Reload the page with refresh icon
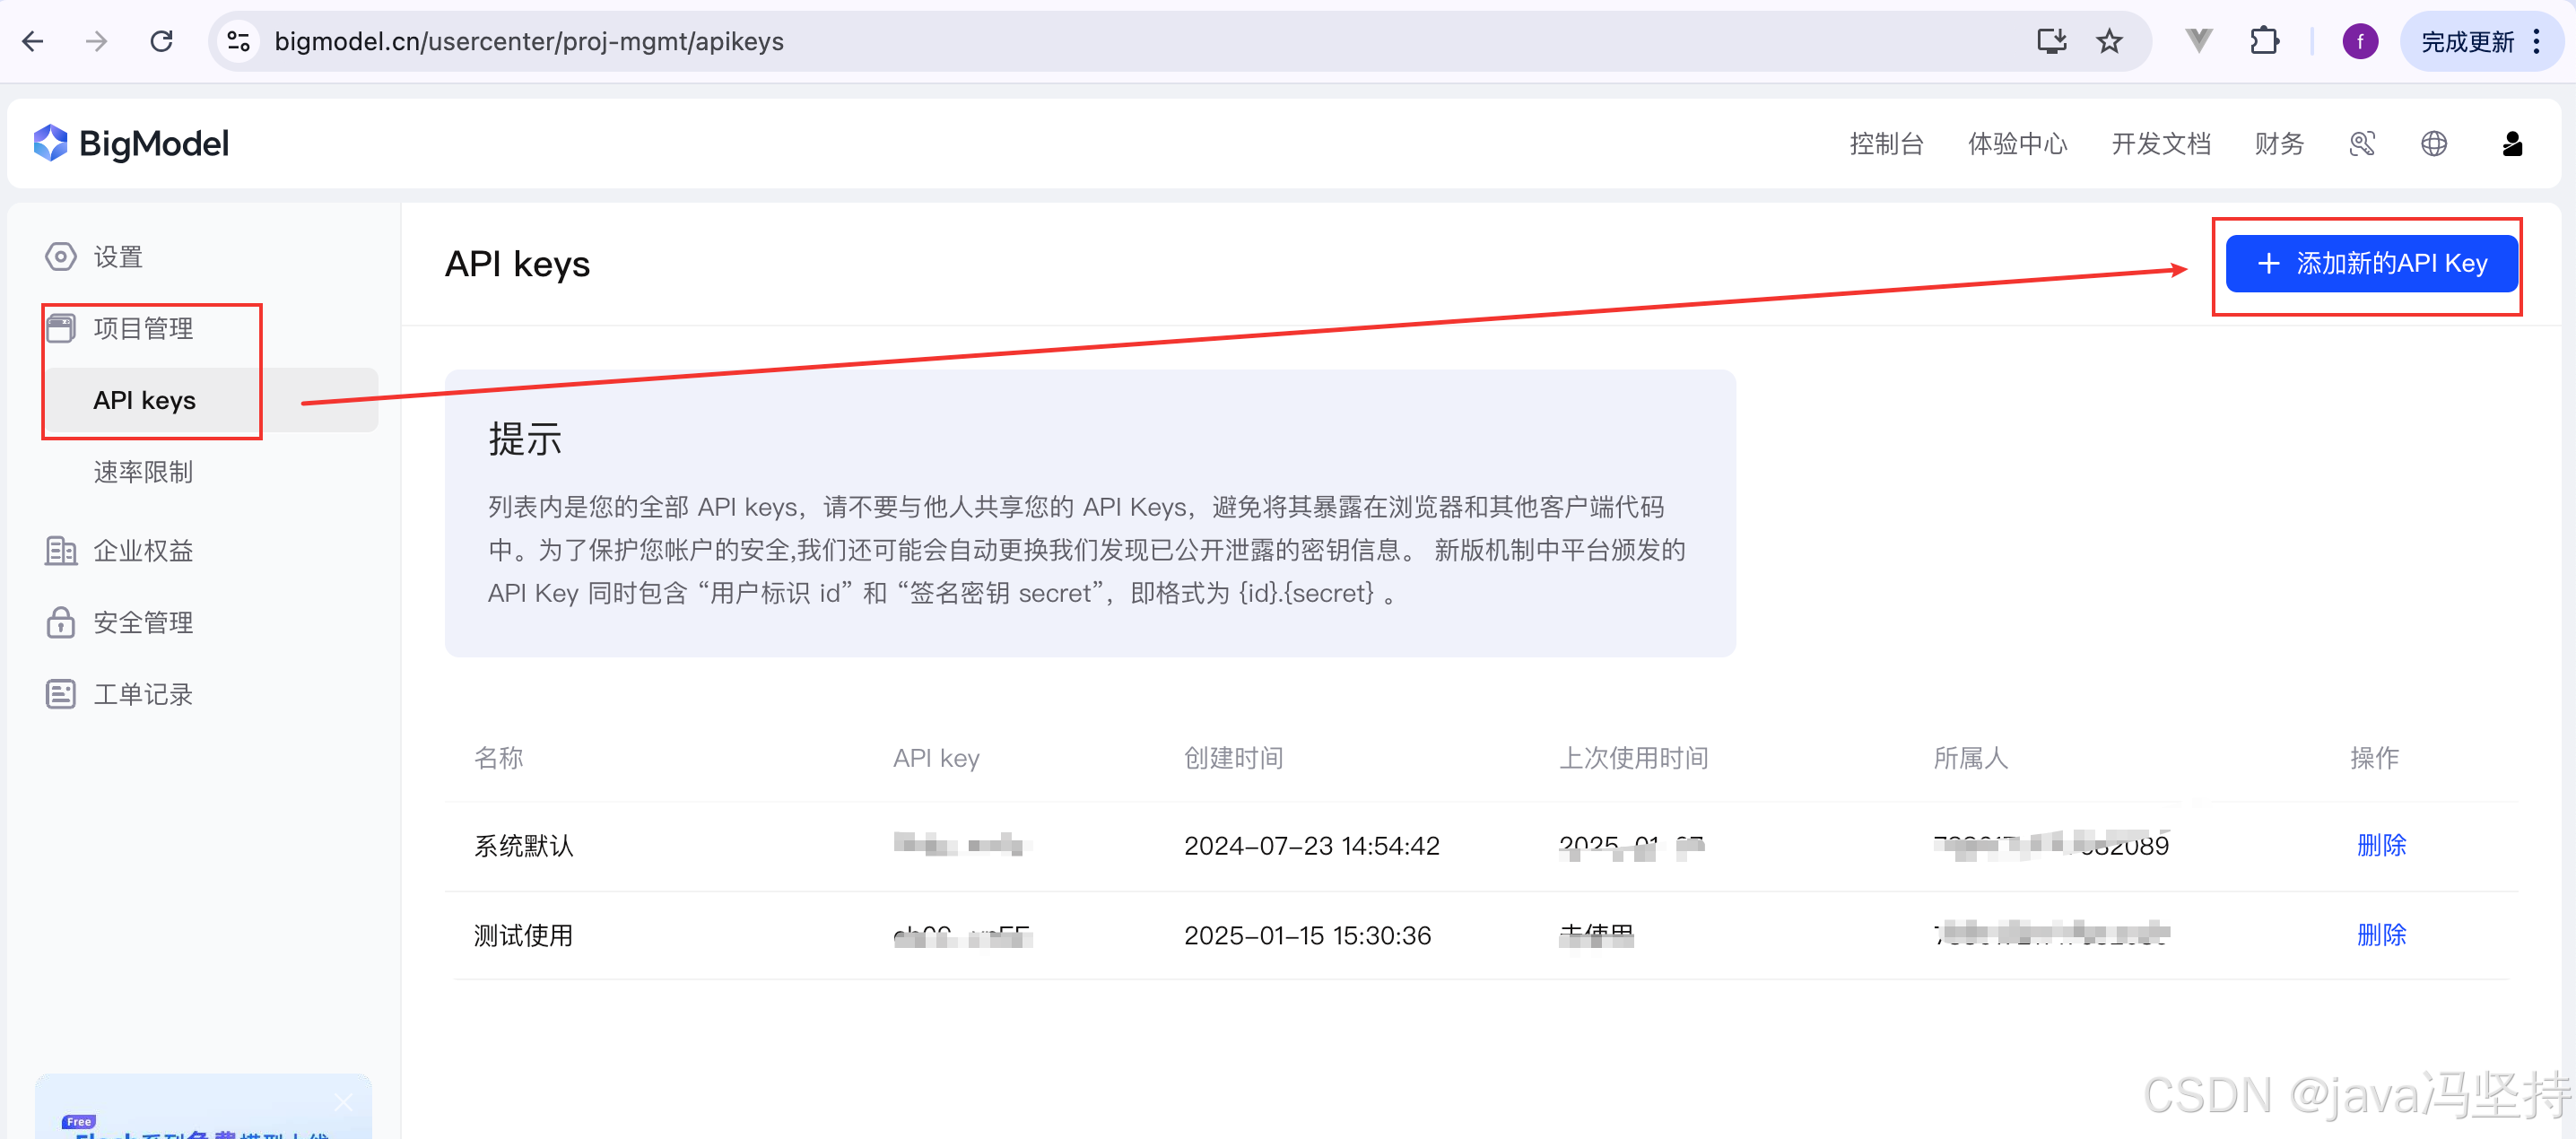Viewport: 2576px width, 1139px height. tap(161, 41)
